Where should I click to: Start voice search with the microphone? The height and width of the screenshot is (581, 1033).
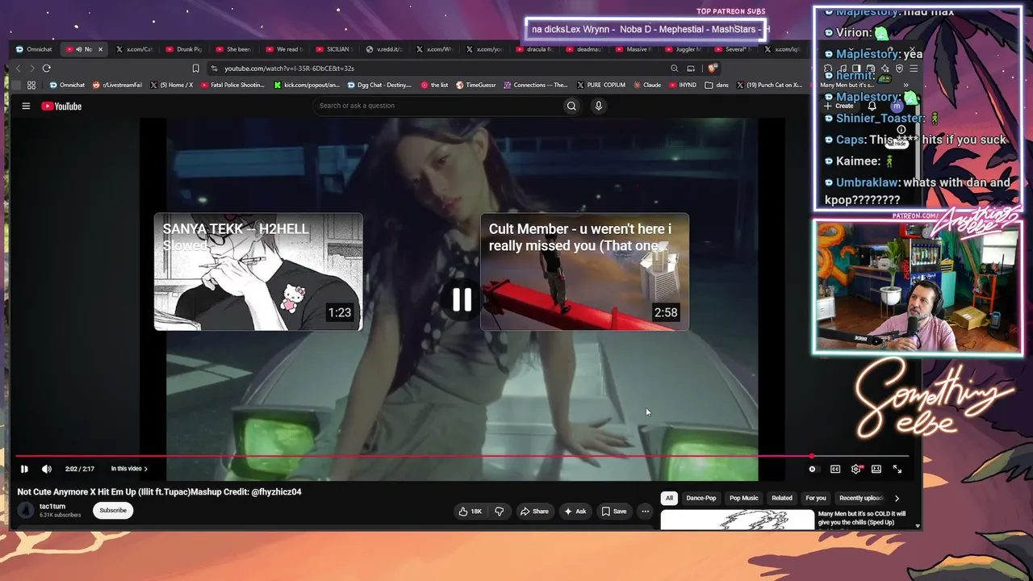click(x=598, y=106)
